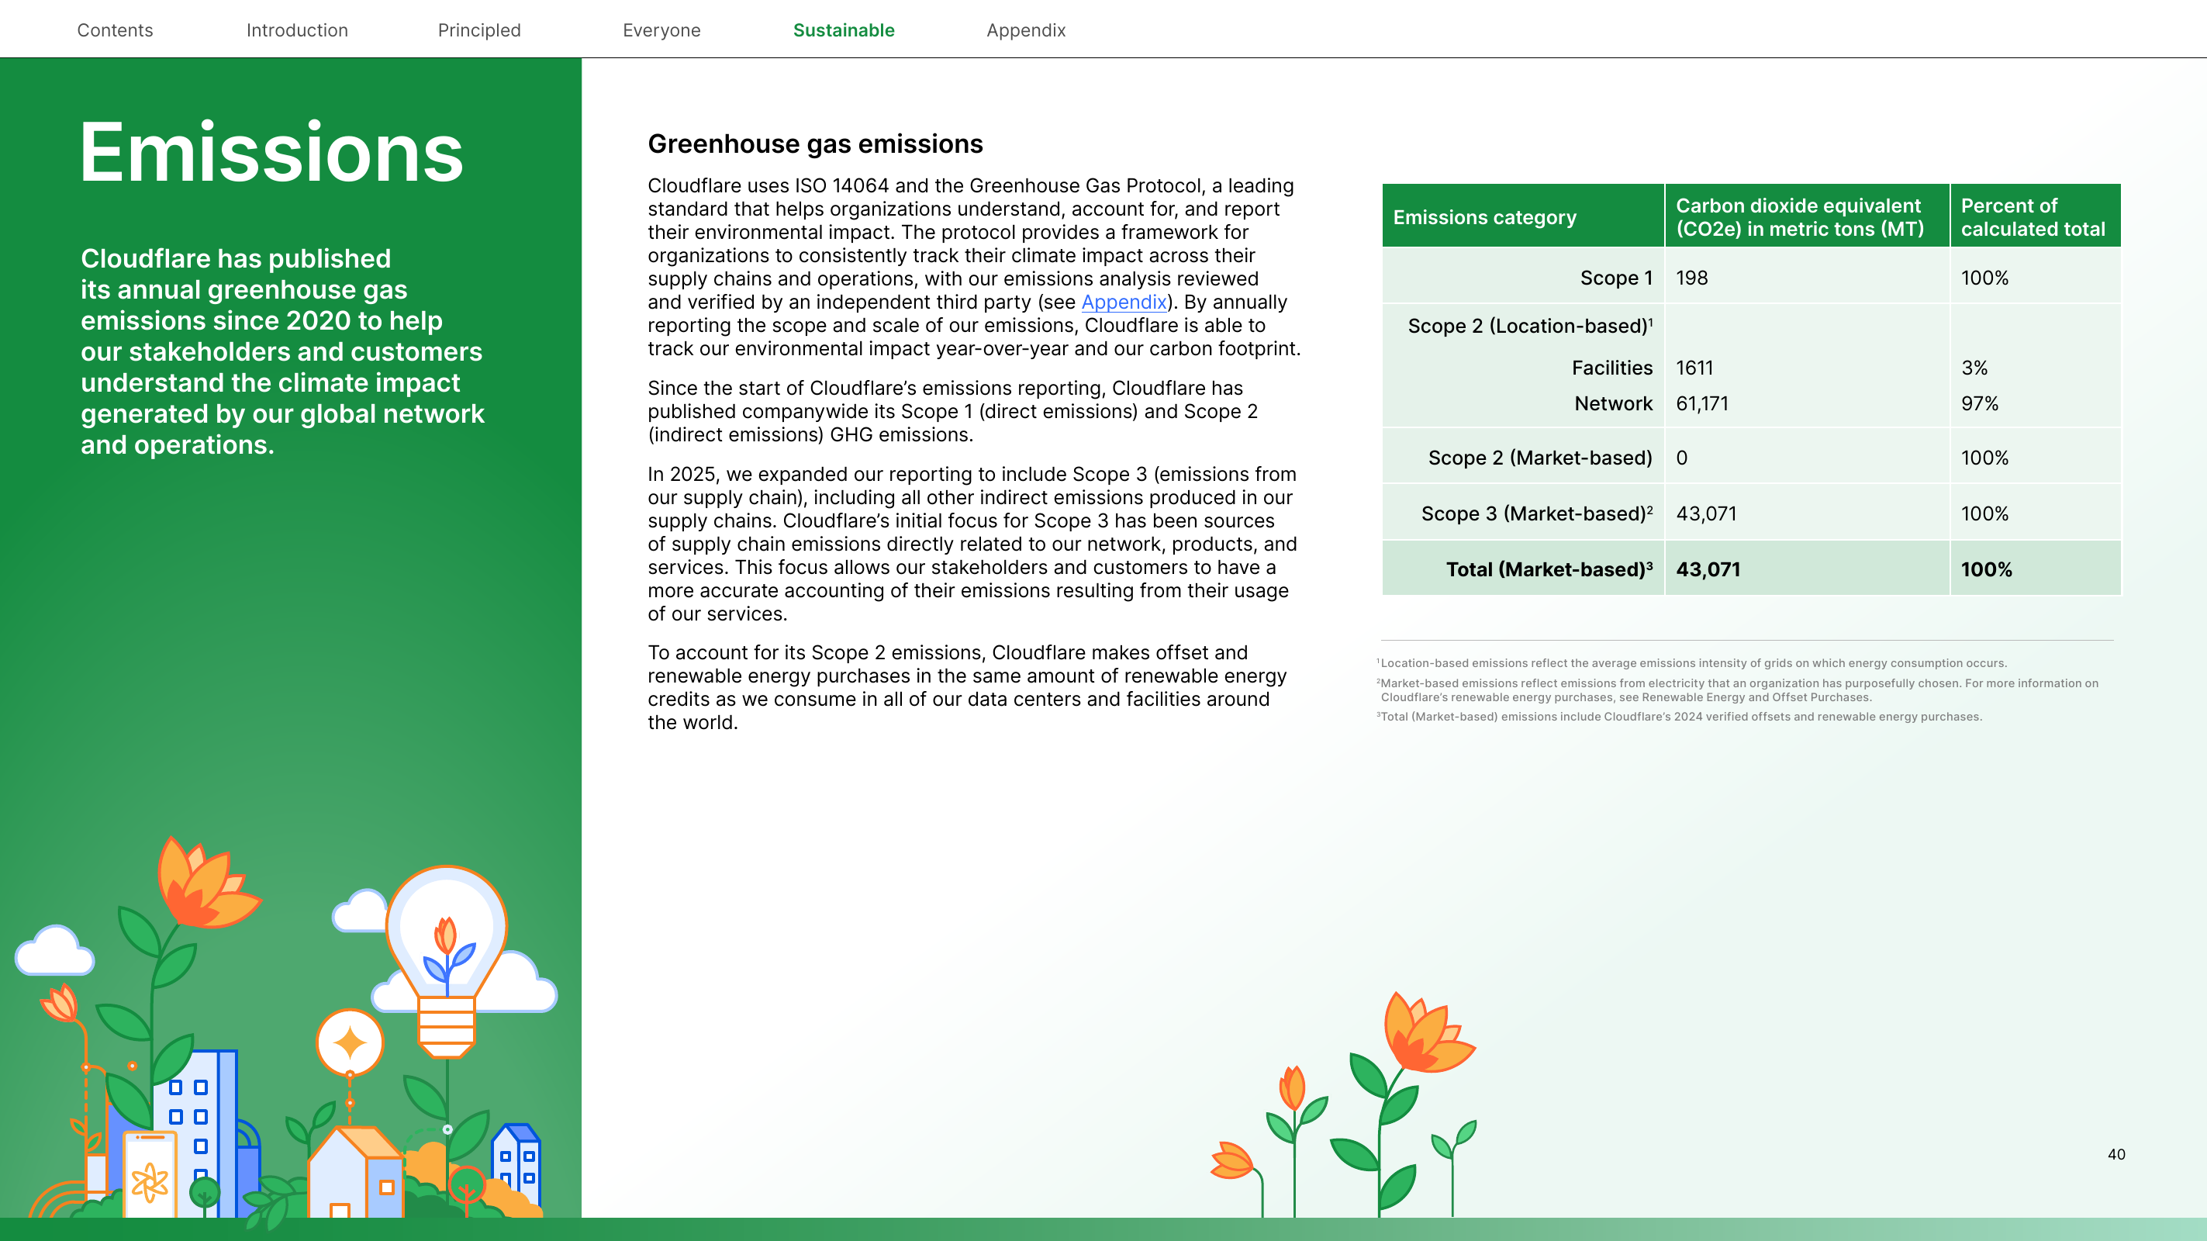The height and width of the screenshot is (1241, 2207).
Task: Click the orange sparkle circle illustration
Action: point(350,1043)
